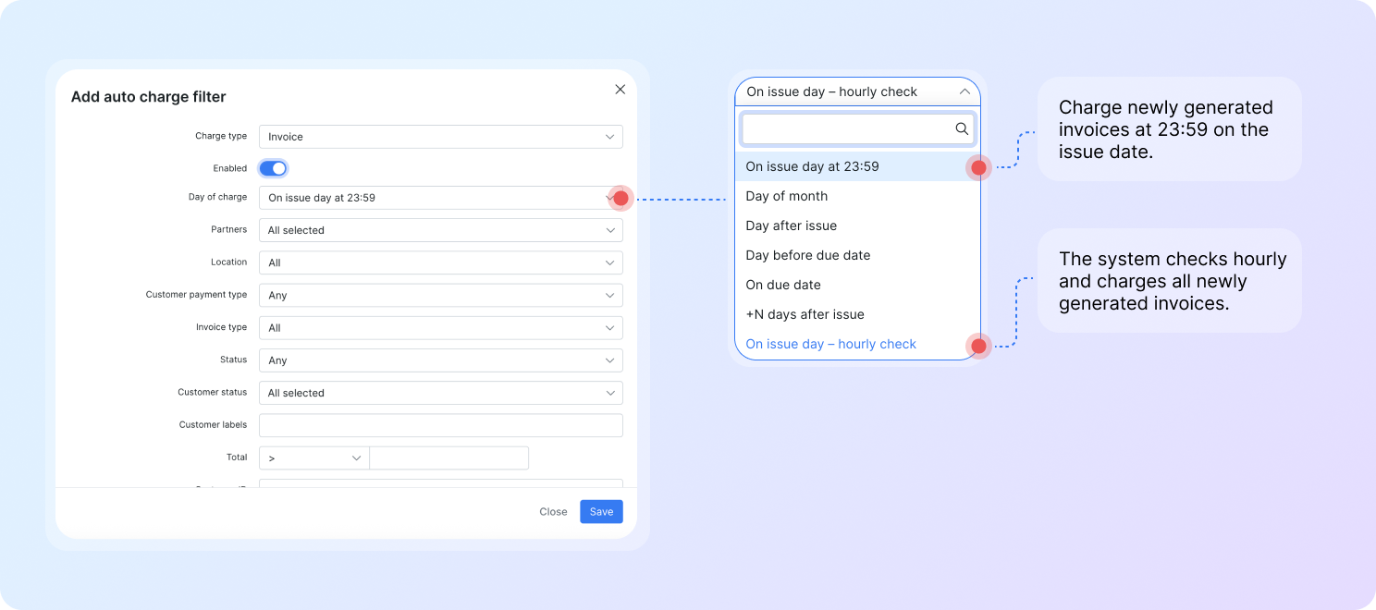Image resolution: width=1376 pixels, height=610 pixels.
Task: Select 'On issue day at 23:59' option
Action: point(857,166)
